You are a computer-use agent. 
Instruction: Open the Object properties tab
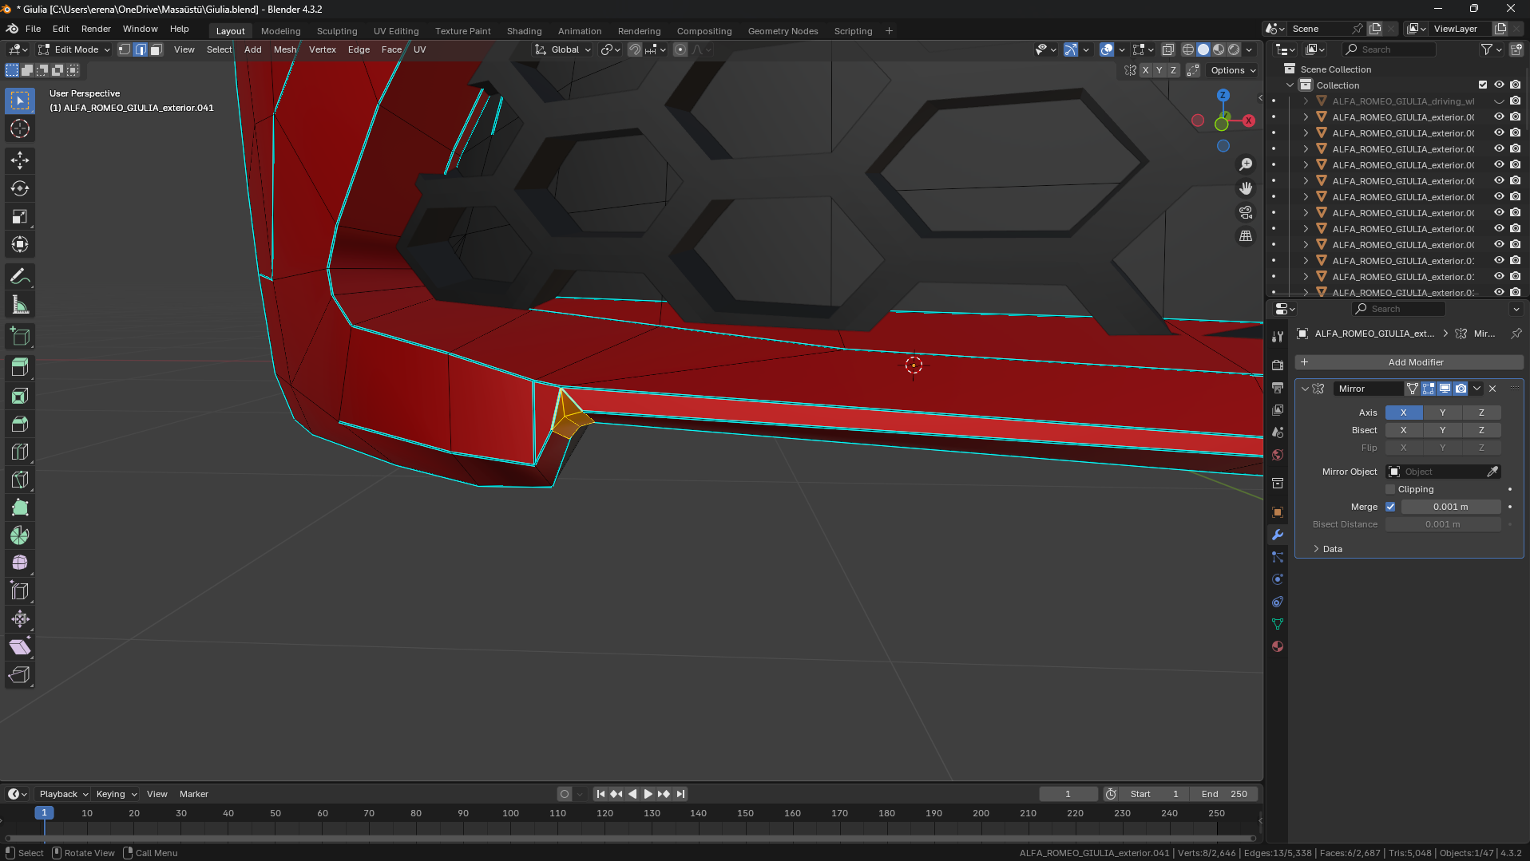point(1278,512)
